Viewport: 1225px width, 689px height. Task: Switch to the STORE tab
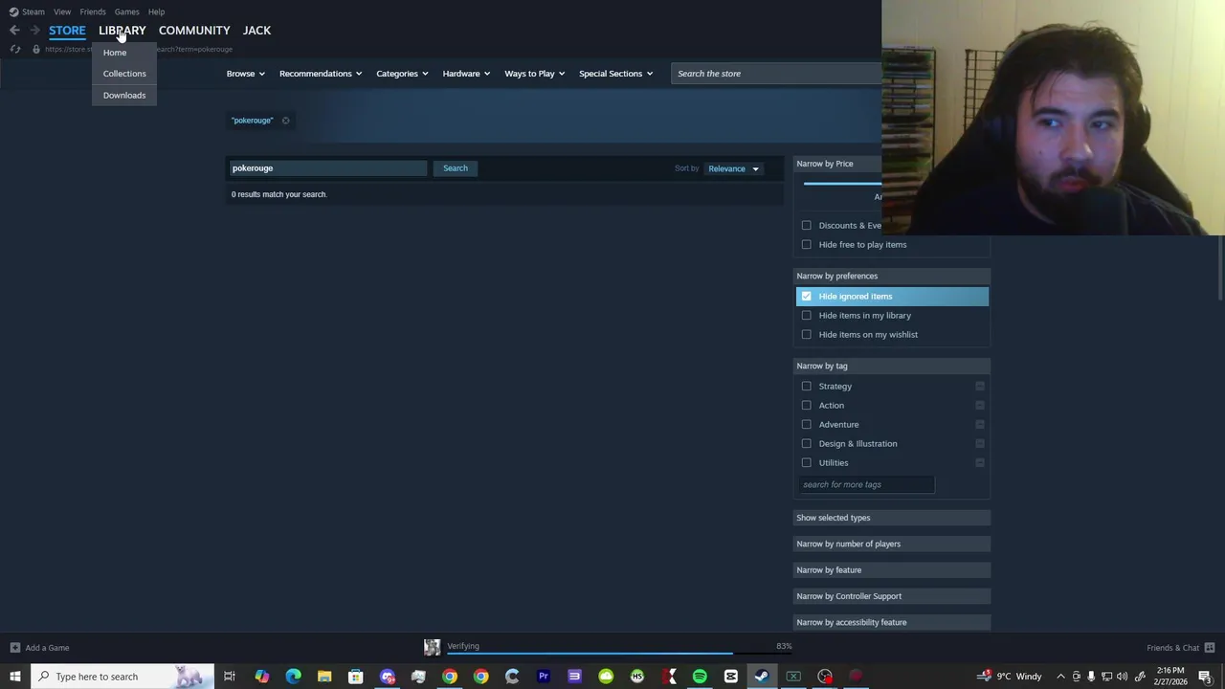67,31
